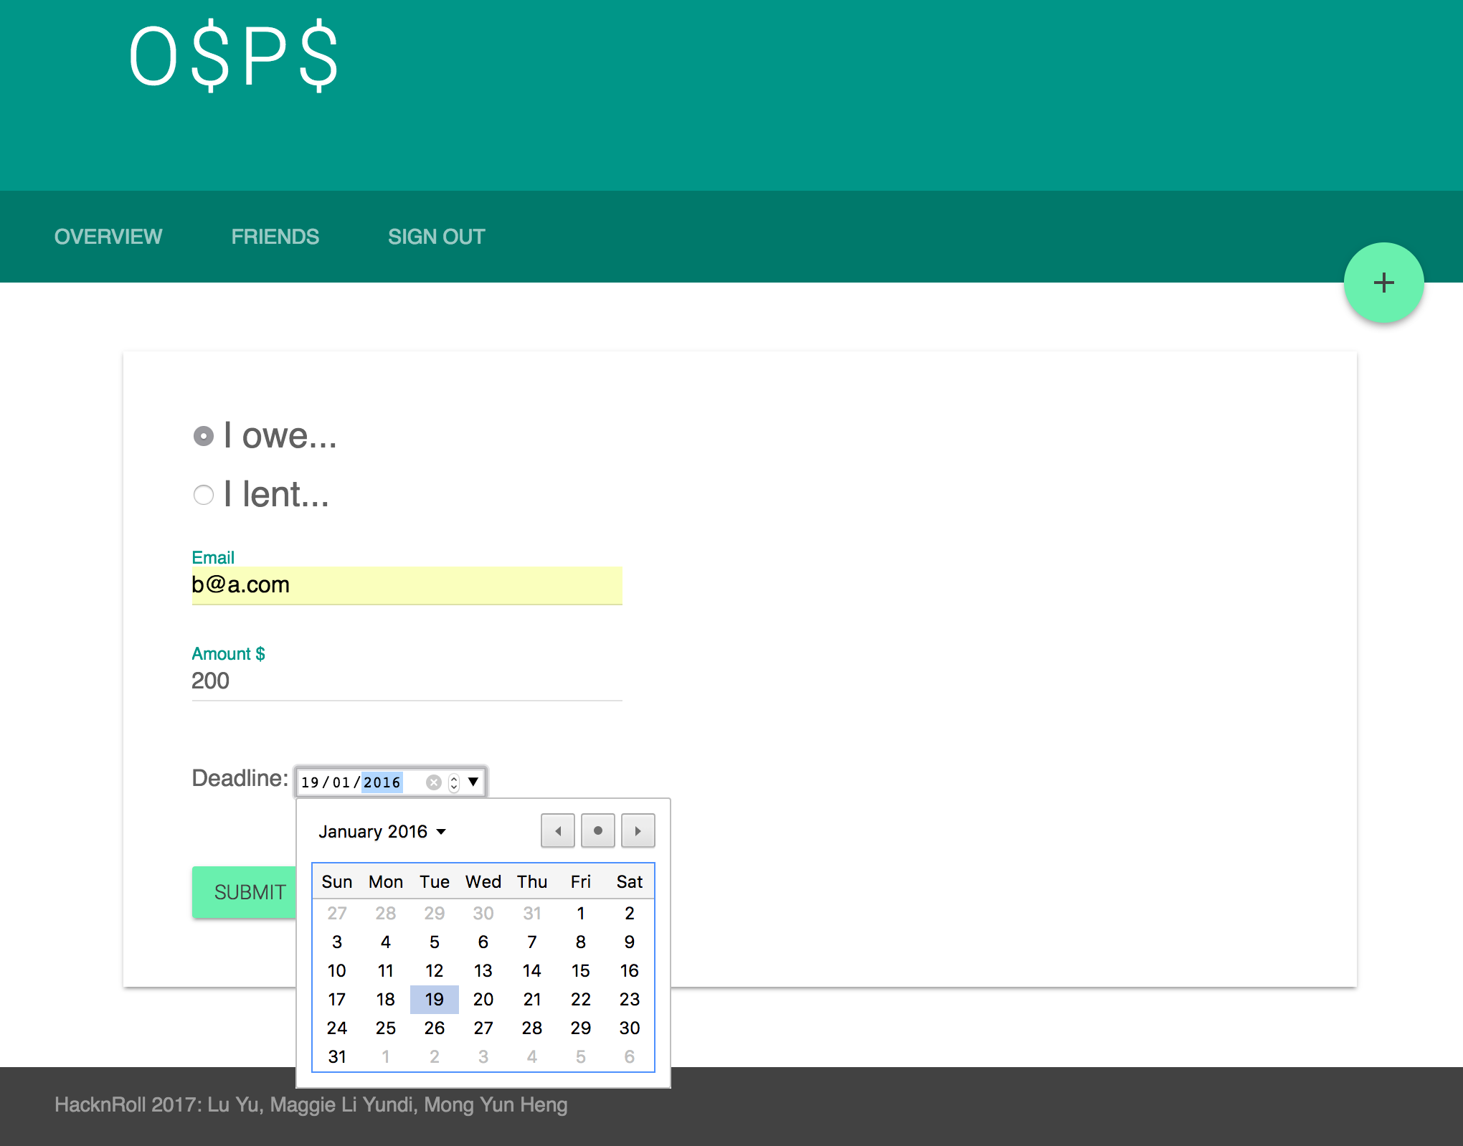Screen dimensions: 1463x1146
Task: Select the 'I owe...' radio option
Action: click(204, 436)
